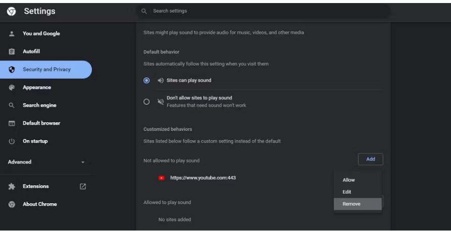Click the speaker icon for Sites can play sound
Image resolution: width=451 pixels, height=231 pixels.
pyautogui.click(x=161, y=81)
